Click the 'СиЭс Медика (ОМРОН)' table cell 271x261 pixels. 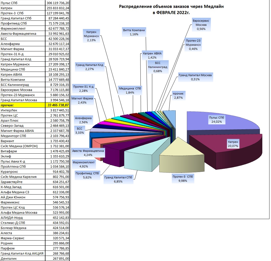click(x=22, y=146)
